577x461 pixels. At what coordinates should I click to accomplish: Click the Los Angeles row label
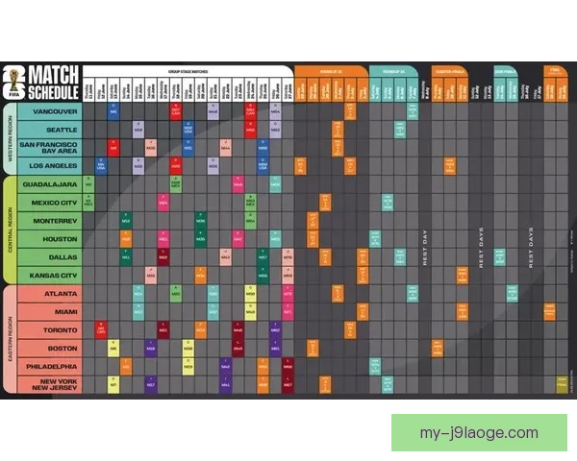point(49,166)
